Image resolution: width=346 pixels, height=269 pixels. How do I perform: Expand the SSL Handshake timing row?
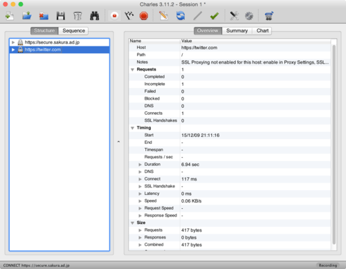point(140,187)
